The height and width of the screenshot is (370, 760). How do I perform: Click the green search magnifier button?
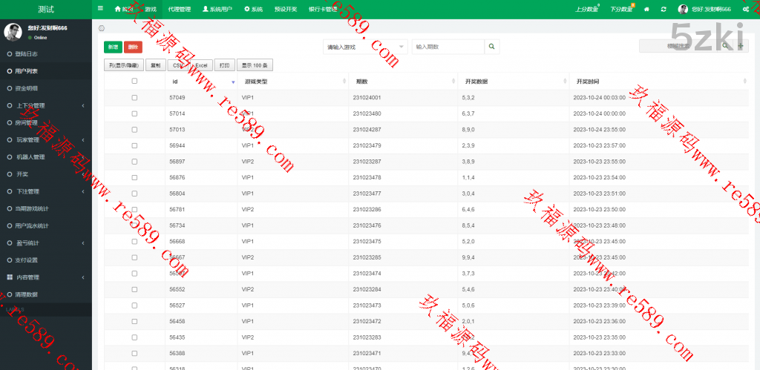click(x=493, y=47)
